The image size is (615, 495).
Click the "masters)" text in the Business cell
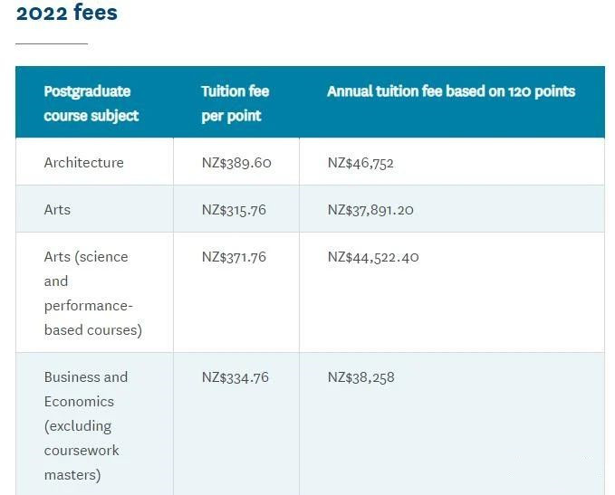pyautogui.click(x=72, y=475)
